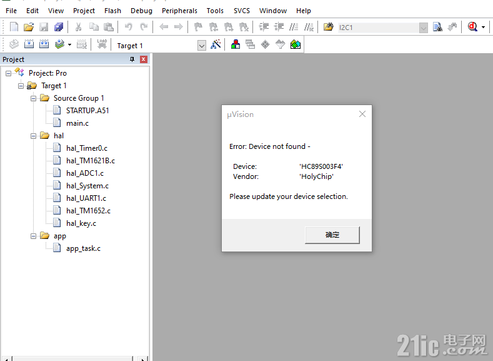The image size is (493, 361).
Task: Build target using the build icon
Action: click(x=29, y=44)
